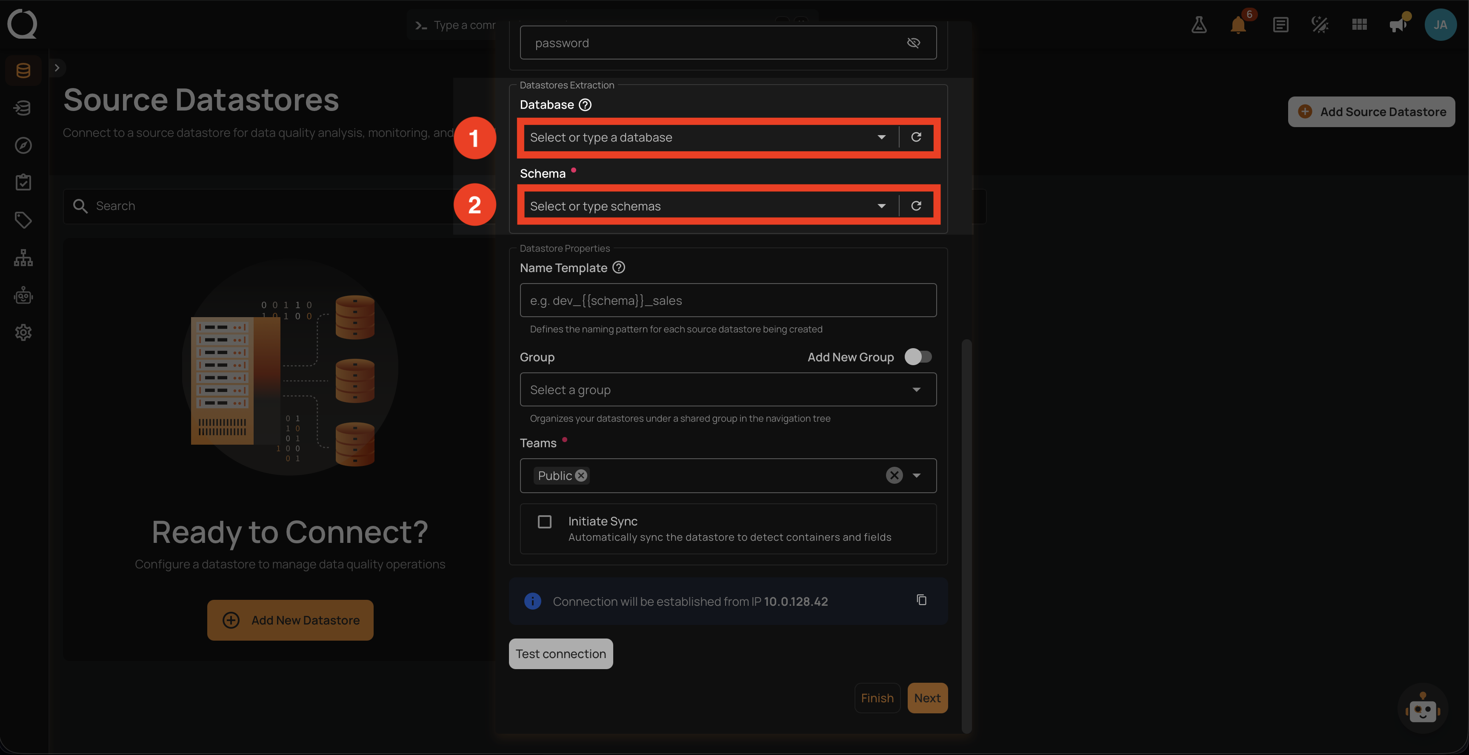This screenshot has height=755, width=1469.
Task: Expand the Teams dropdown arrow
Action: pyautogui.click(x=917, y=475)
